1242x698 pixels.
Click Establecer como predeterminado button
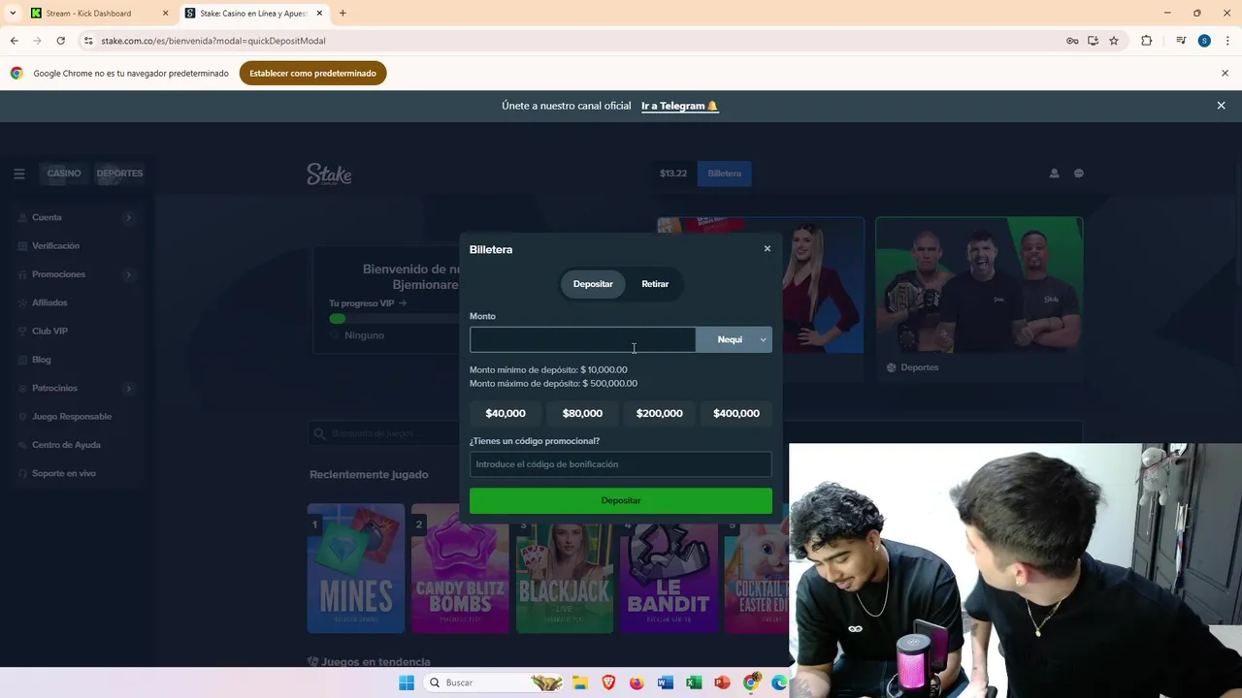tap(312, 73)
